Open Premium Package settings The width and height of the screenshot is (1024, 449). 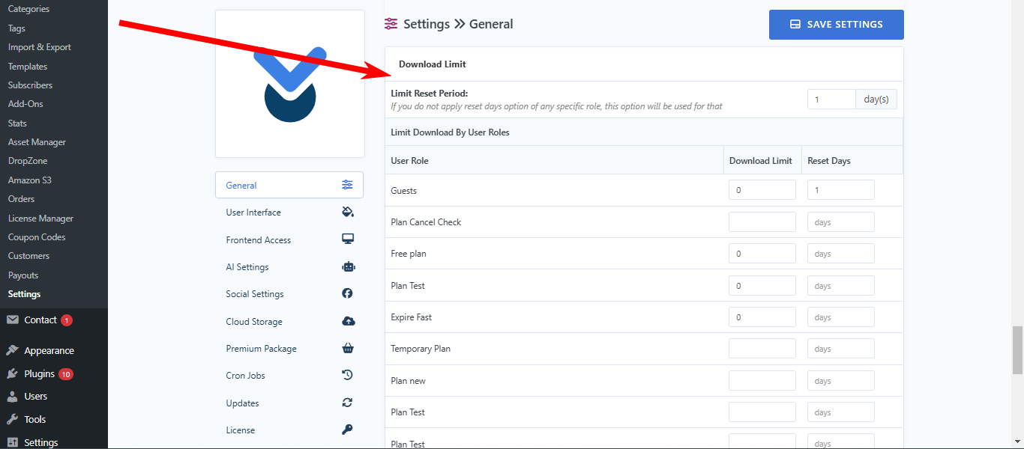289,349
